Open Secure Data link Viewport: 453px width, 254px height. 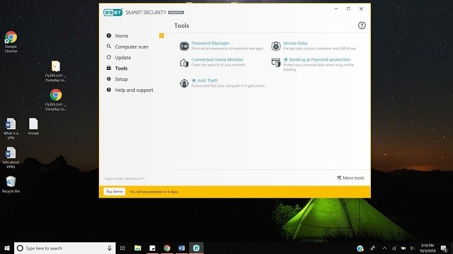click(295, 43)
